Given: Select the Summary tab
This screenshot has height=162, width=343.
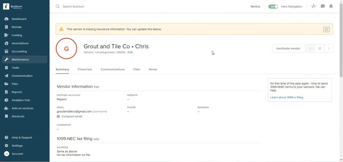Looking at the screenshot, I should (62, 69).
